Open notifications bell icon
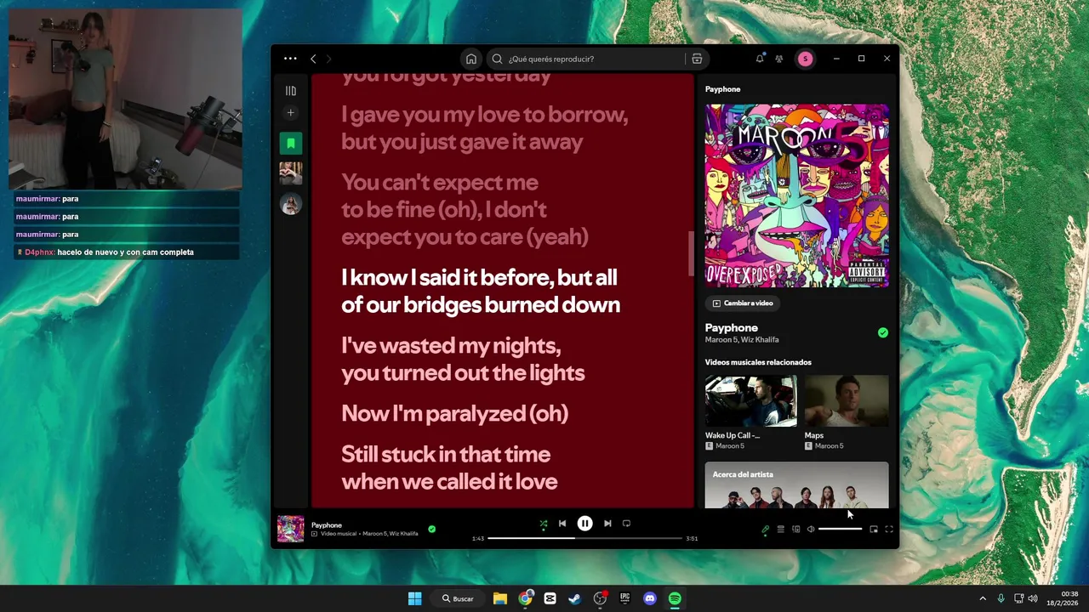1089x612 pixels. pyautogui.click(x=760, y=59)
